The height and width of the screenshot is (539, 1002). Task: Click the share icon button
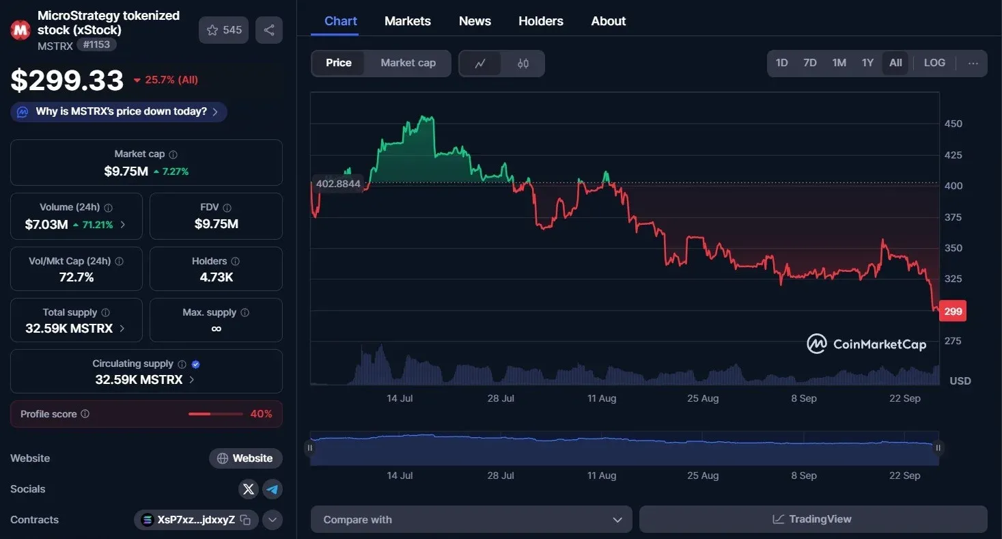(x=269, y=30)
